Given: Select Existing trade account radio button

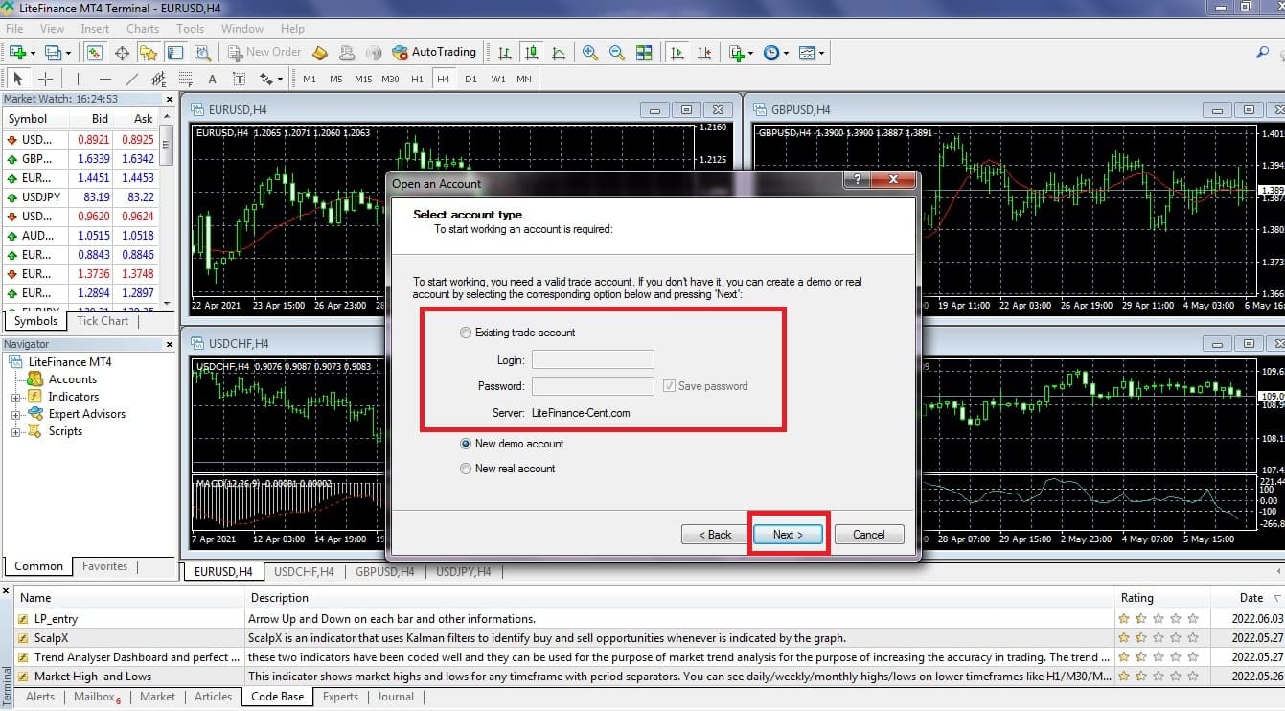Looking at the screenshot, I should [466, 333].
